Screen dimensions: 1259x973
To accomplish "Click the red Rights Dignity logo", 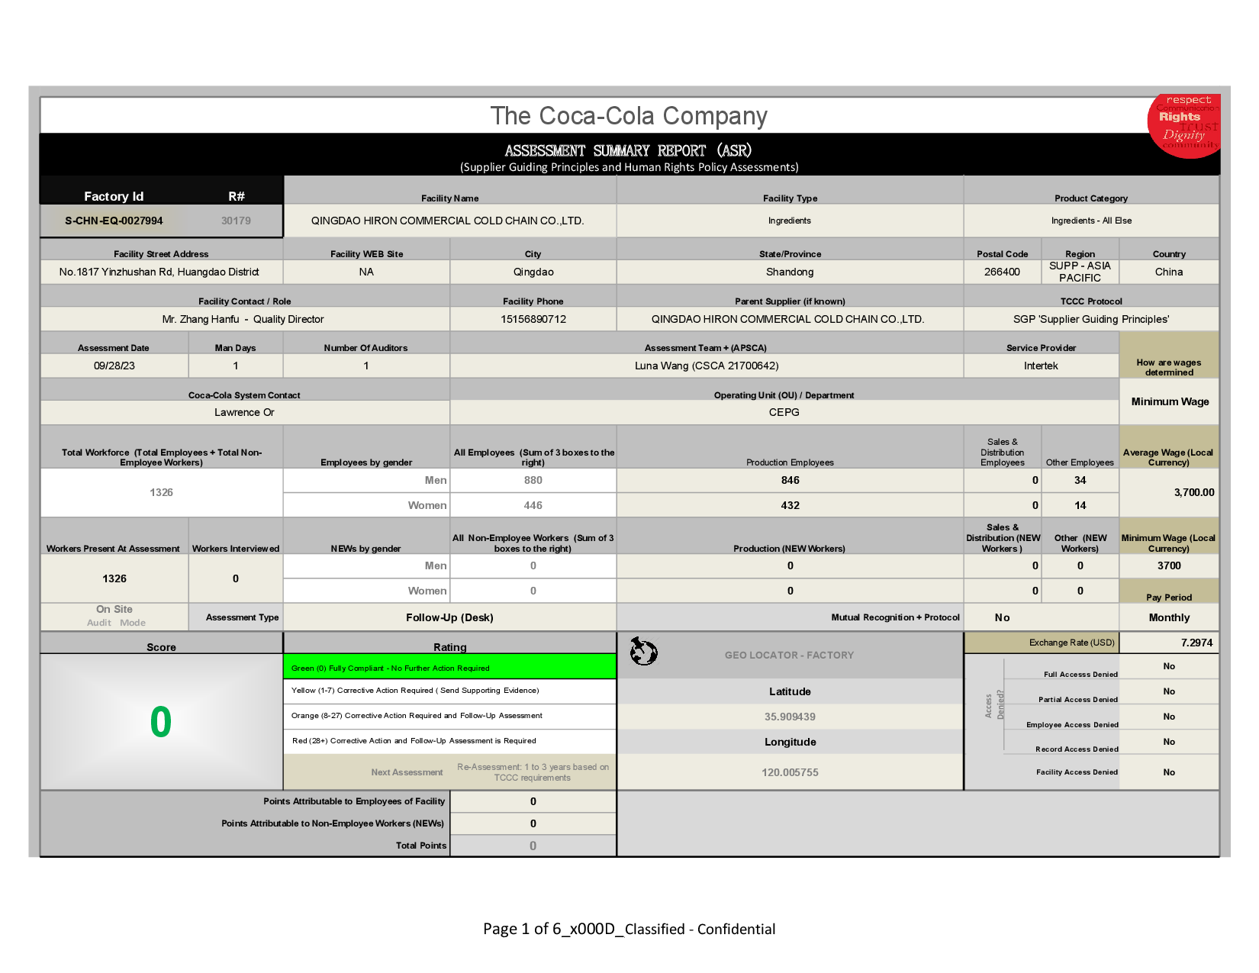I will coord(1186,126).
